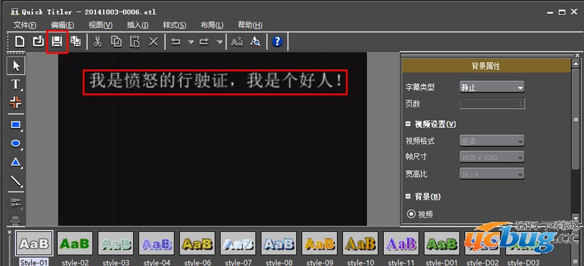Image resolution: width=584 pixels, height=266 pixels.
Task: Click the title text on the canvas
Action: click(215, 81)
